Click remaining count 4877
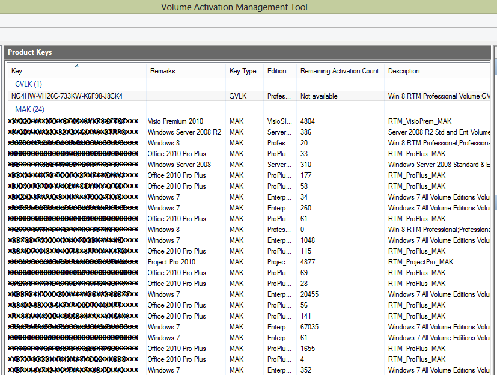Image resolution: width=497 pixels, height=375 pixels. [308, 262]
